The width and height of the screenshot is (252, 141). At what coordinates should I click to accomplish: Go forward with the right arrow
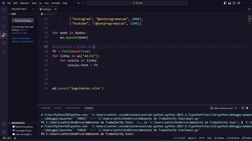click(83, 3)
